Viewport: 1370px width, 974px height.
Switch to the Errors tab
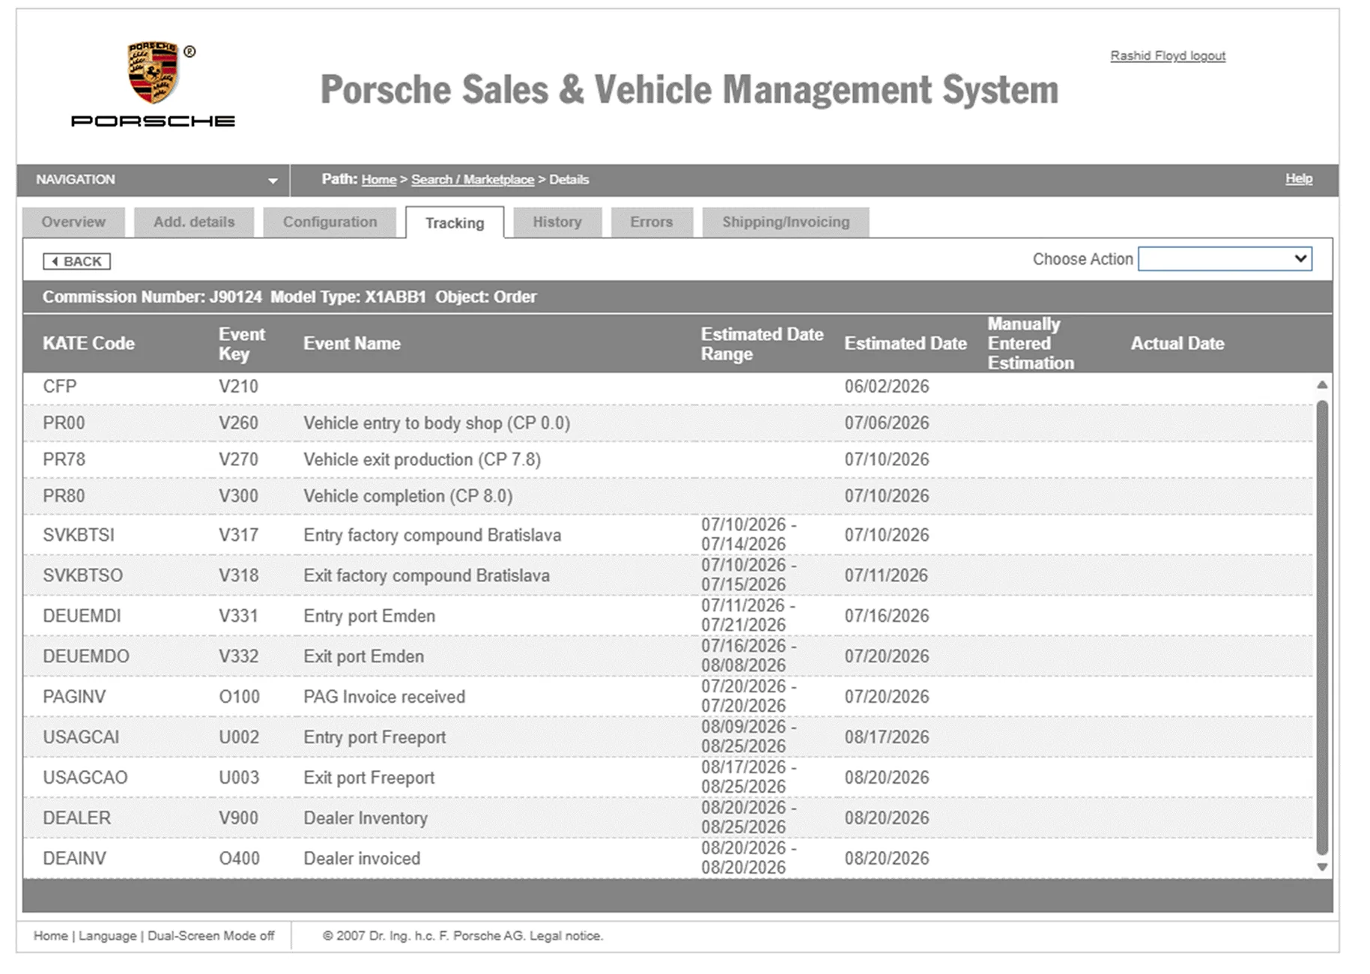[652, 222]
